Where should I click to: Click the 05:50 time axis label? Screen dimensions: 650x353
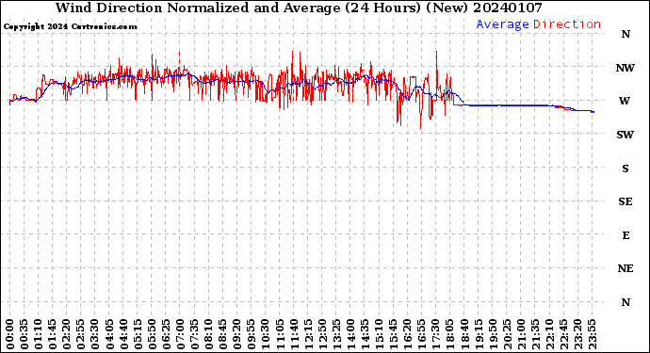click(152, 334)
